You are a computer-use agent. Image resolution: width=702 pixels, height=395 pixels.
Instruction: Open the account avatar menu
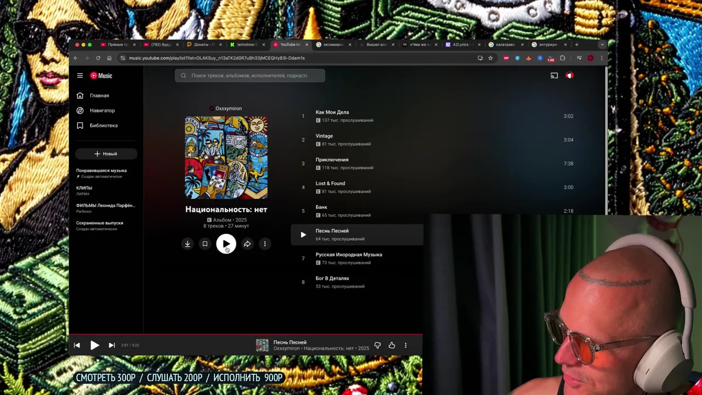click(x=569, y=76)
